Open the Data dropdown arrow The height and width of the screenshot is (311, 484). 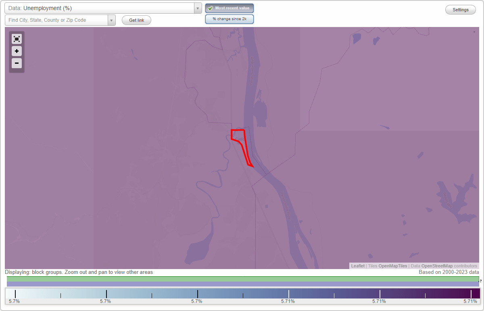[x=198, y=8]
